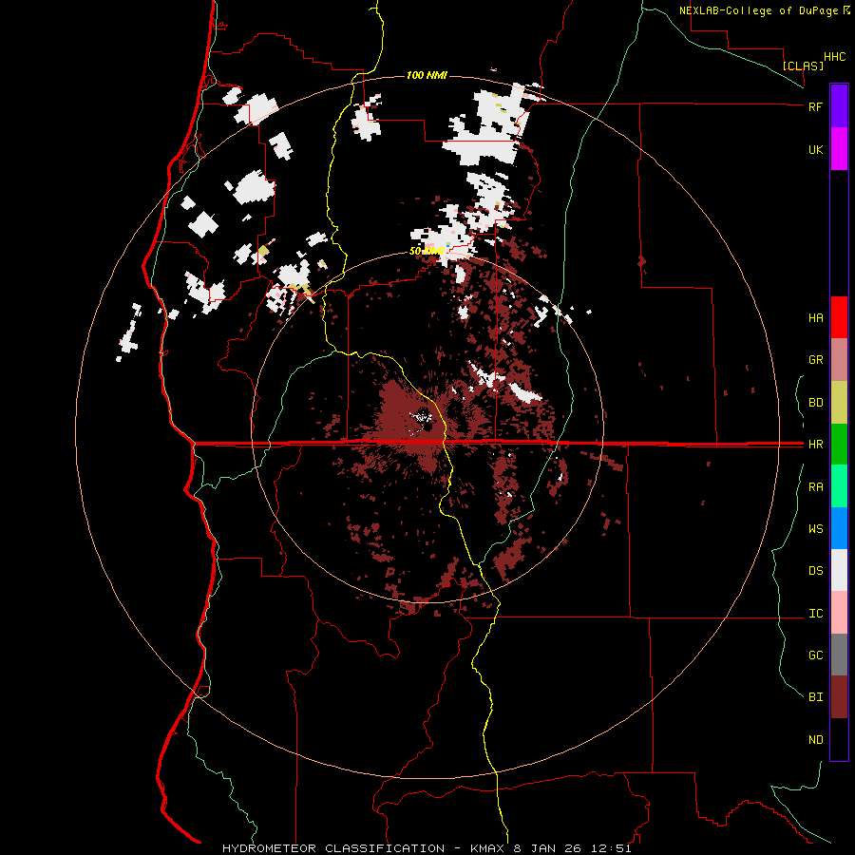Click the HR legend label
This screenshot has width=855, height=855.
tap(815, 445)
